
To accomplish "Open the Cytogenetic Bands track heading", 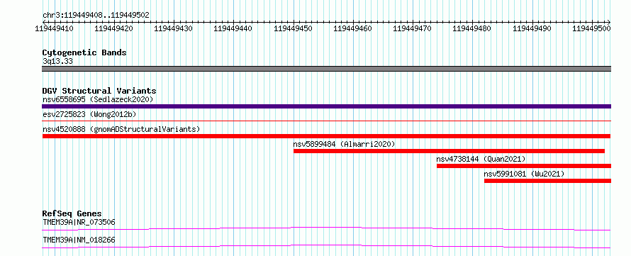I will pos(84,52).
